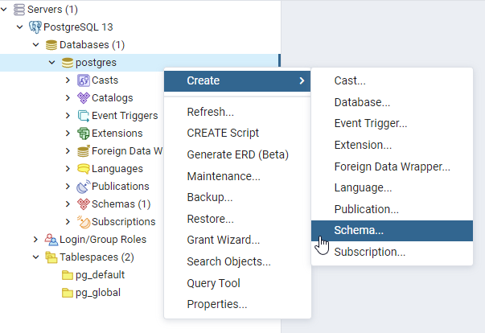Select Backup... in the context menu
This screenshot has width=485, height=333.
[209, 197]
